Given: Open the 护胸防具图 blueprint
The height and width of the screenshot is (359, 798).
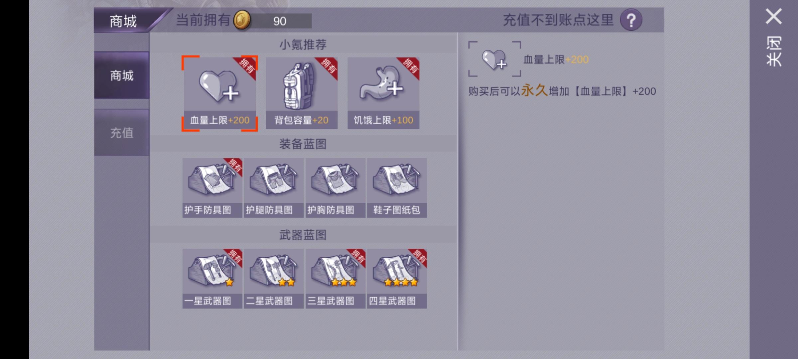Looking at the screenshot, I should [x=335, y=188].
